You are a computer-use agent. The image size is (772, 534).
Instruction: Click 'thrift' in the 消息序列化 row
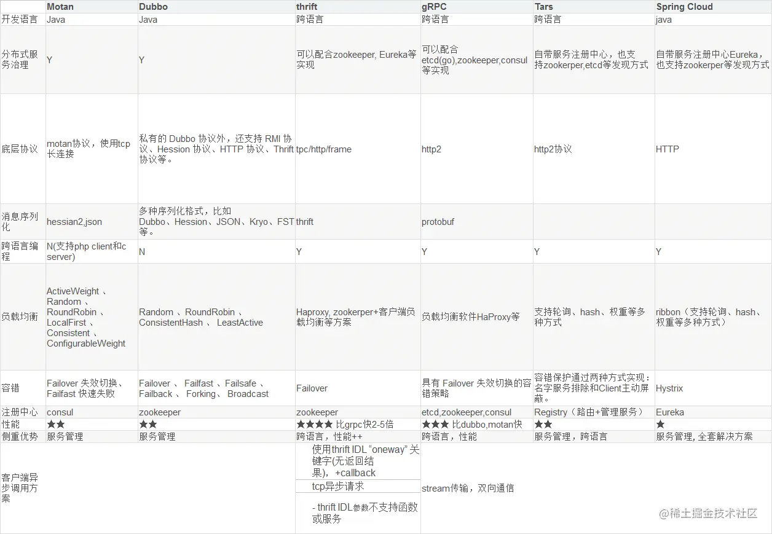pyautogui.click(x=305, y=221)
